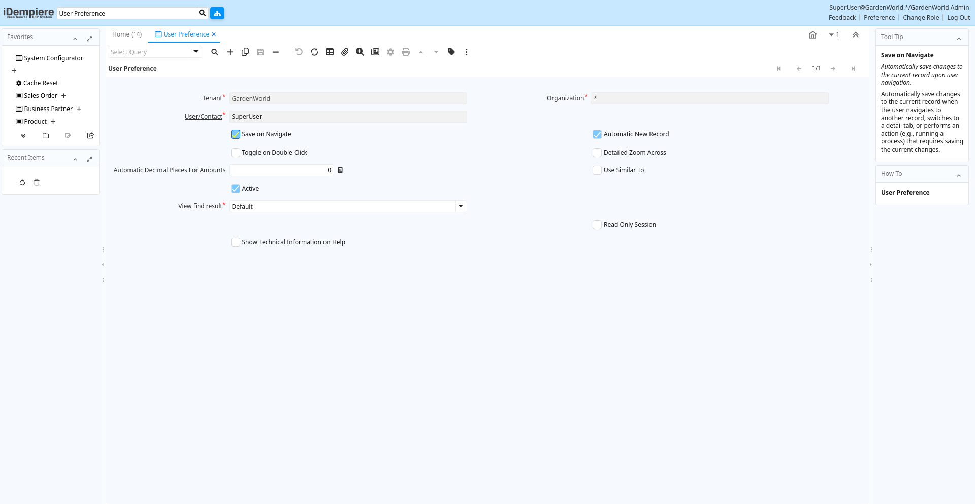The width and height of the screenshot is (975, 504).
Task: Click the Find Record magnifier icon
Action: click(x=215, y=52)
